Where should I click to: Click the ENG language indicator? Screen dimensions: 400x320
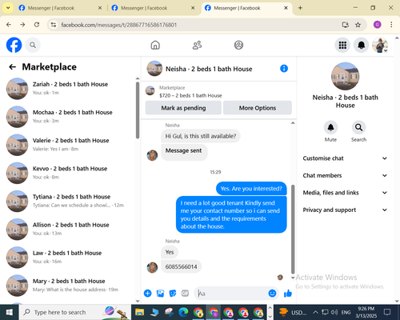pyautogui.click(x=346, y=312)
